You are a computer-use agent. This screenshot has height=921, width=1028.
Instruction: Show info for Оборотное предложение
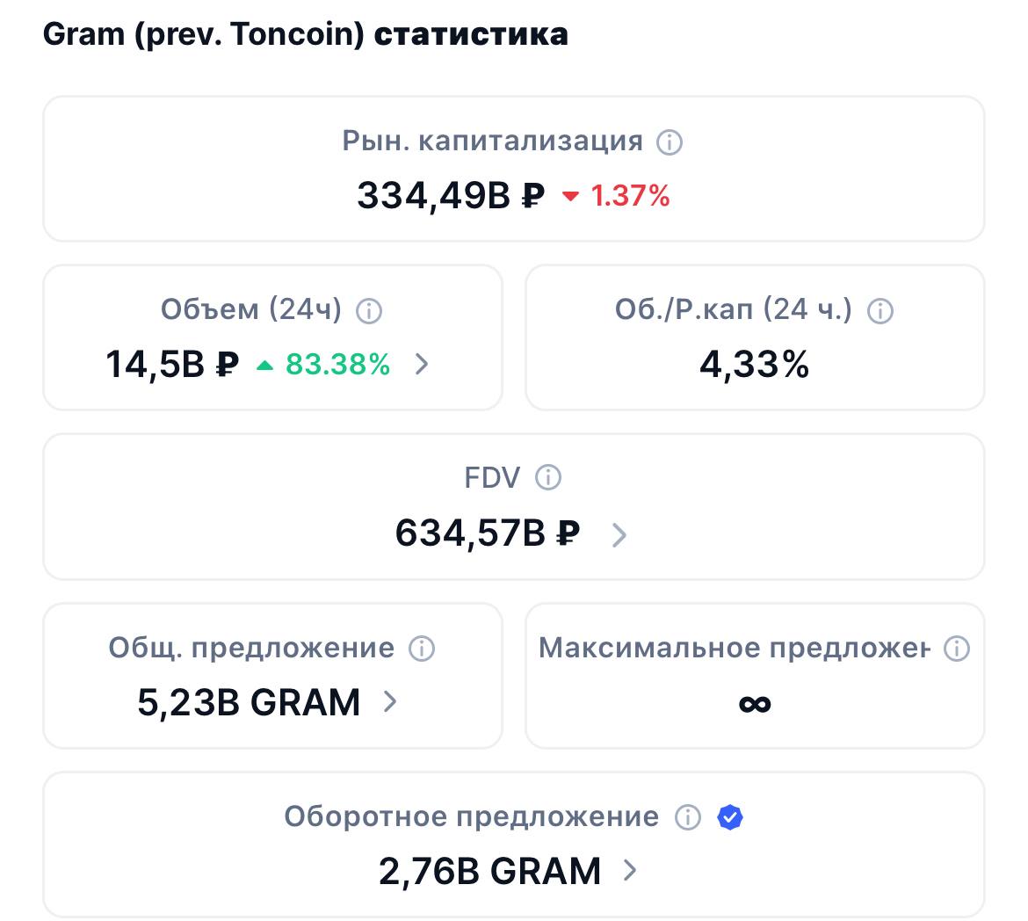point(688,817)
